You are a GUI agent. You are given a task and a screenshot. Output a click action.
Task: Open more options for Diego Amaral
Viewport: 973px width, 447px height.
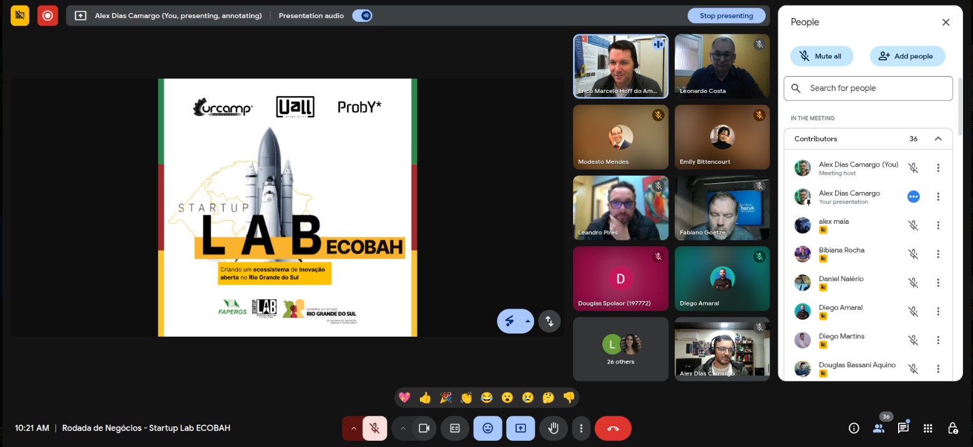(x=938, y=311)
